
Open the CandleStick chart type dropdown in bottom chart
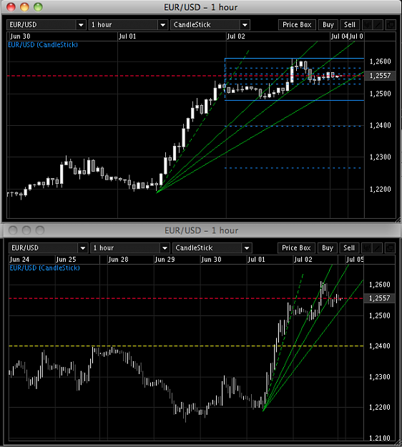212,248
